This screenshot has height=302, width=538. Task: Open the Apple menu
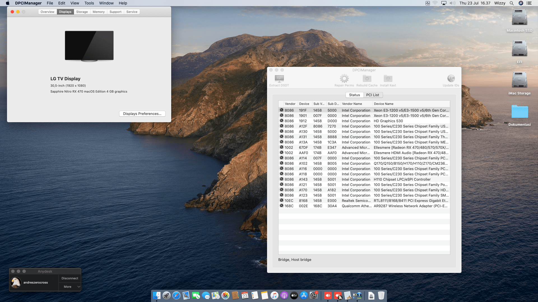tap(8, 3)
